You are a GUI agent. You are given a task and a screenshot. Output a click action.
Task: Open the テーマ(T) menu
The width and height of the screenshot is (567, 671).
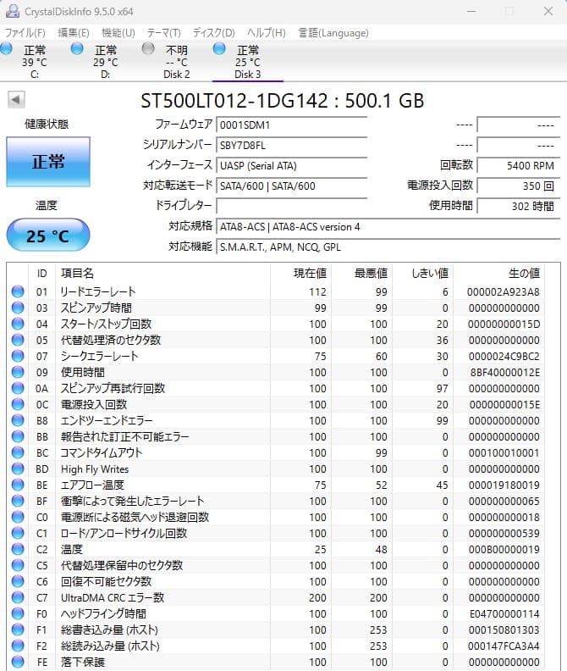point(163,33)
